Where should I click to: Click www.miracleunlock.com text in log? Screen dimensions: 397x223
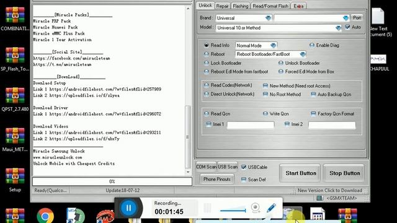point(58,157)
